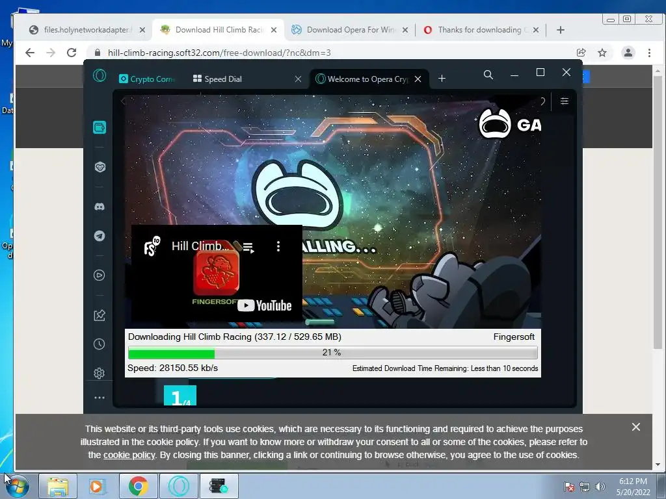The width and height of the screenshot is (666, 499).
Task: Open a new Chrome tab
Action: (x=561, y=30)
